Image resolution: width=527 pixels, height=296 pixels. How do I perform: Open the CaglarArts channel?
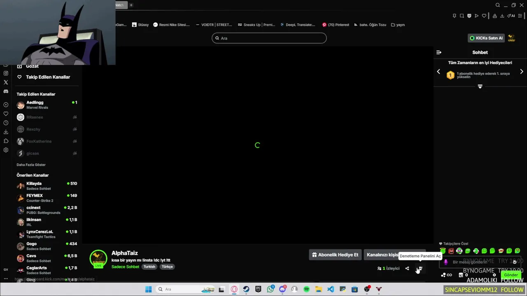[47, 270]
